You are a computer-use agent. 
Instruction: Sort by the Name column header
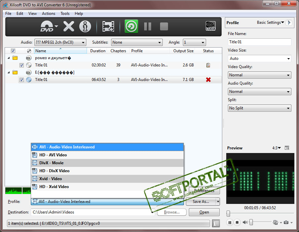tap(60, 51)
